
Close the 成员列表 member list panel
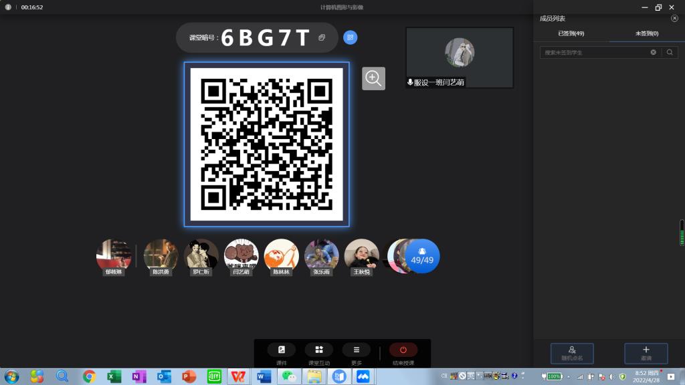[x=674, y=19]
